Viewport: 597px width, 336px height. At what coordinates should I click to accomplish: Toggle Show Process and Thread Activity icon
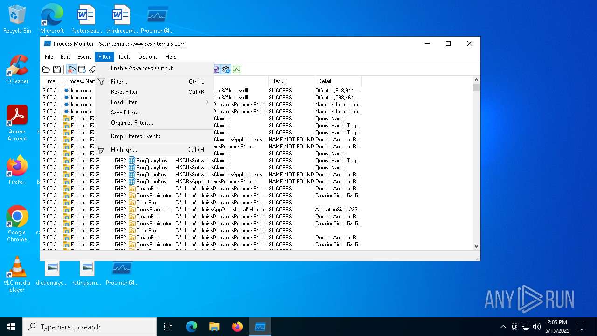tap(226, 70)
